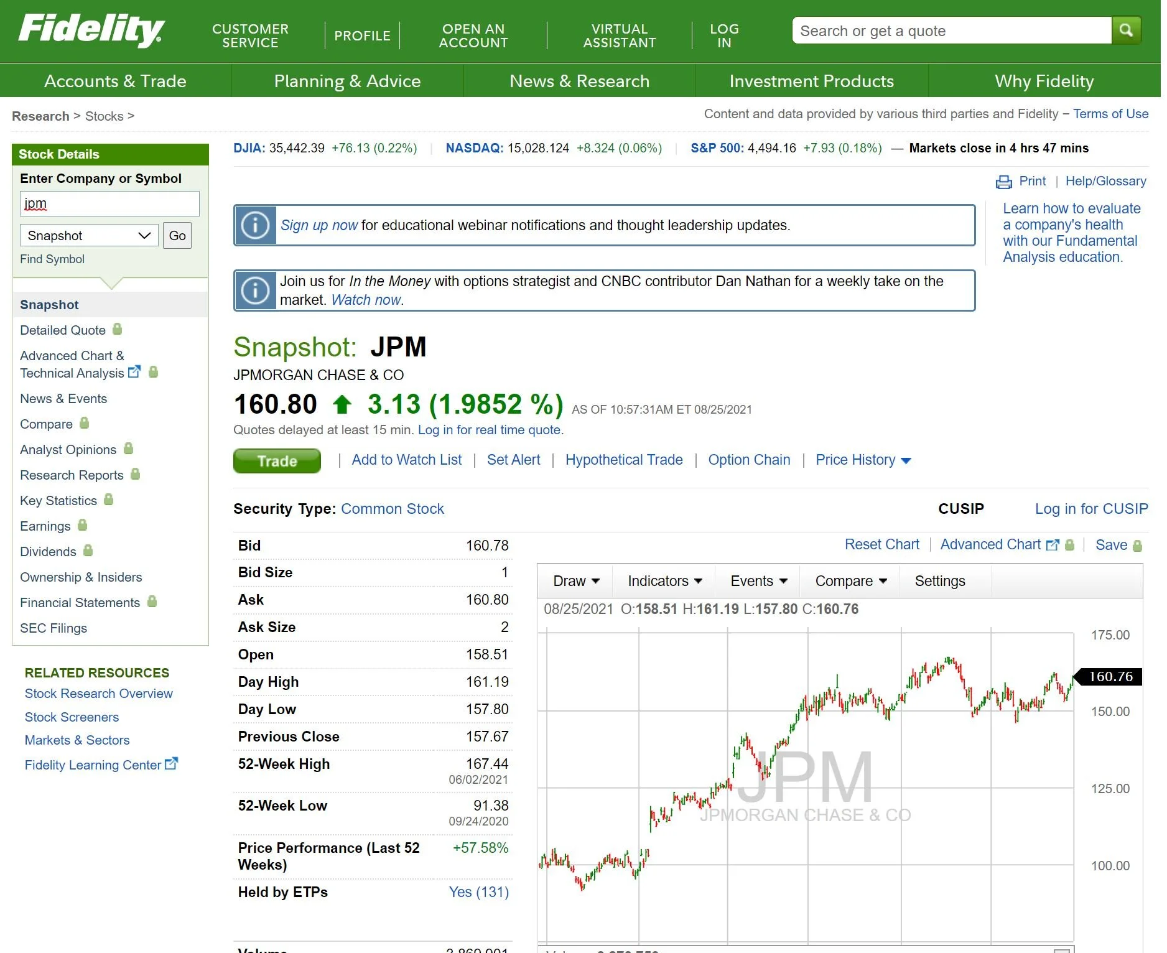Open the chart Draw menu
The image size is (1167, 953).
tap(575, 581)
